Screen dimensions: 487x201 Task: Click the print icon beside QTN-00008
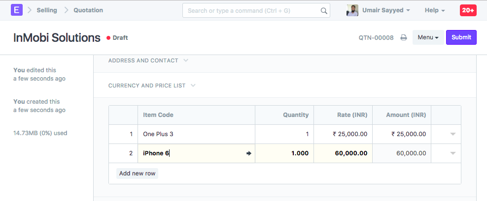tap(403, 37)
